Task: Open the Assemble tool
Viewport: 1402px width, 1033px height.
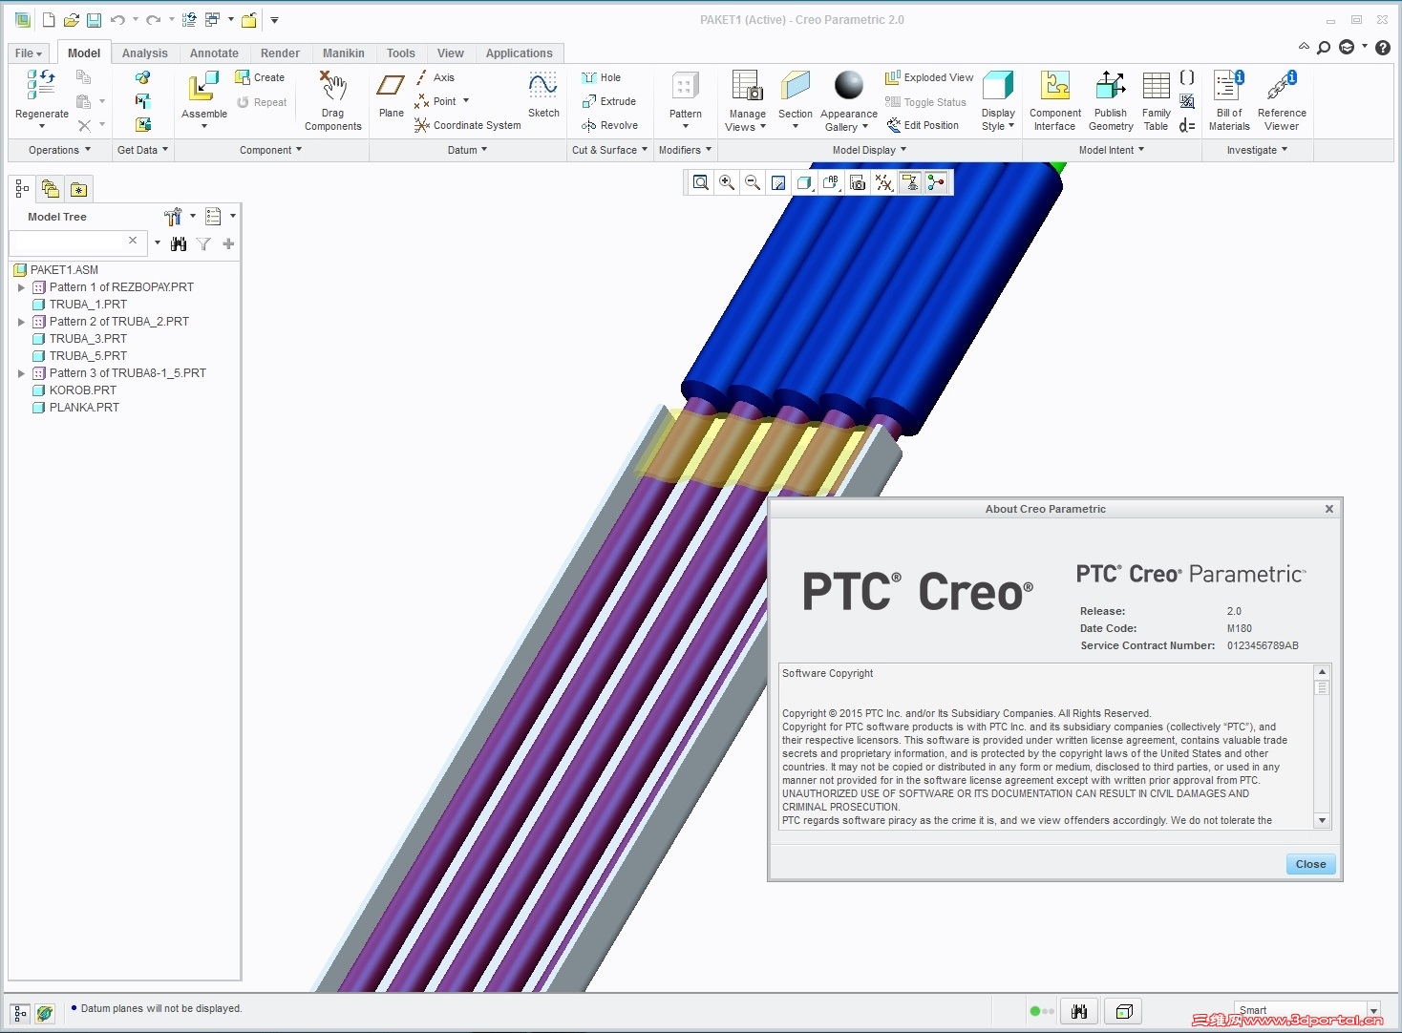Action: 203,88
